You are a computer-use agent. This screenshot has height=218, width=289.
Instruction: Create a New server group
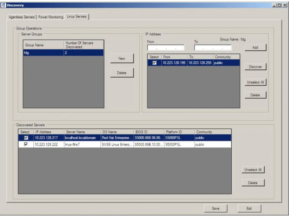122,58
